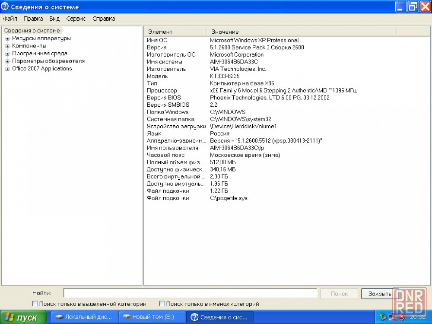The image size is (432, 324).
Task: Open the Вид menu
Action: 54,19
